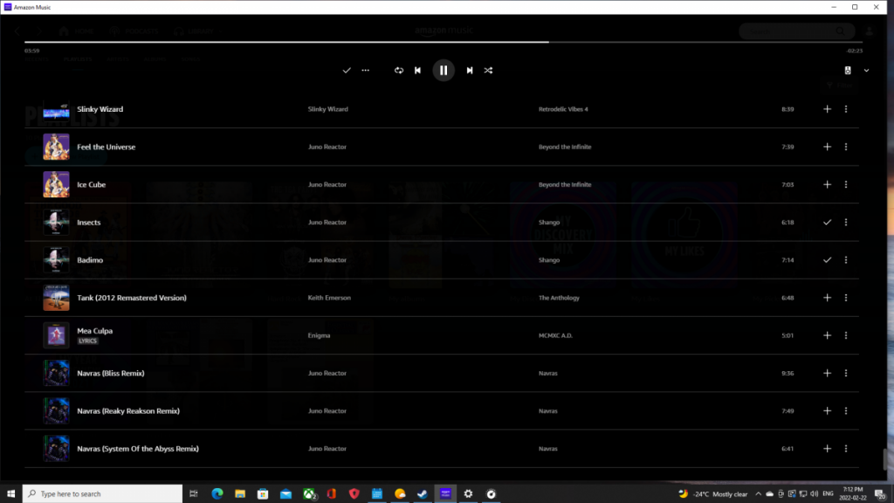Open the Xbox app from the taskbar
The width and height of the screenshot is (894, 503).
pyautogui.click(x=309, y=494)
